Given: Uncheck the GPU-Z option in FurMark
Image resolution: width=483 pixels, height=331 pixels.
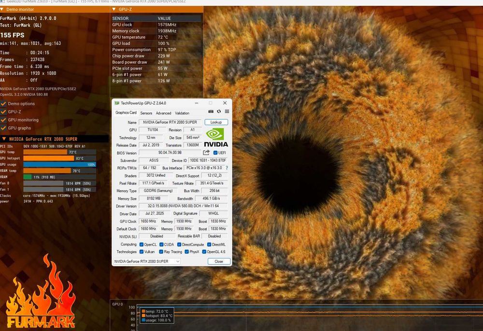Looking at the screenshot, I should tap(4, 112).
